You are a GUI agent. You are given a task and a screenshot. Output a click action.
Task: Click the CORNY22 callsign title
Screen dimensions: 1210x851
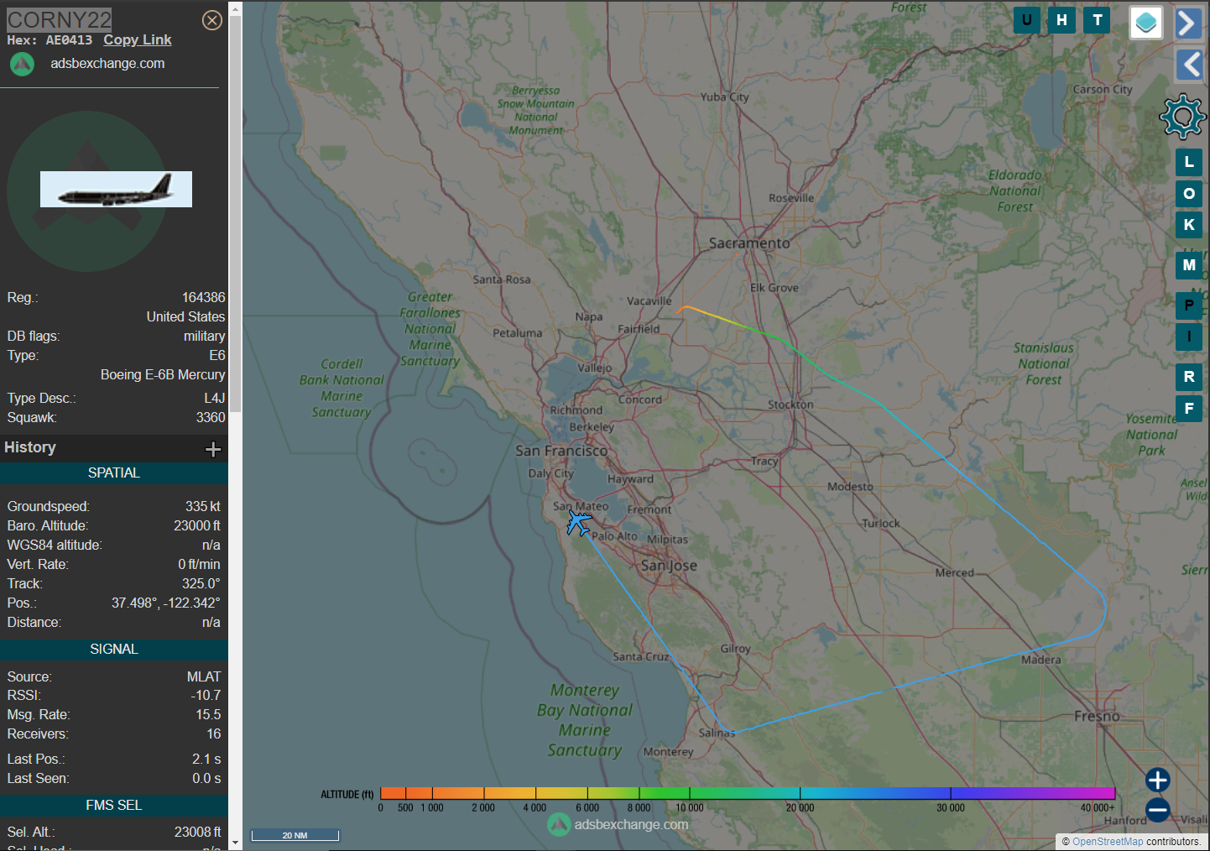[60, 19]
